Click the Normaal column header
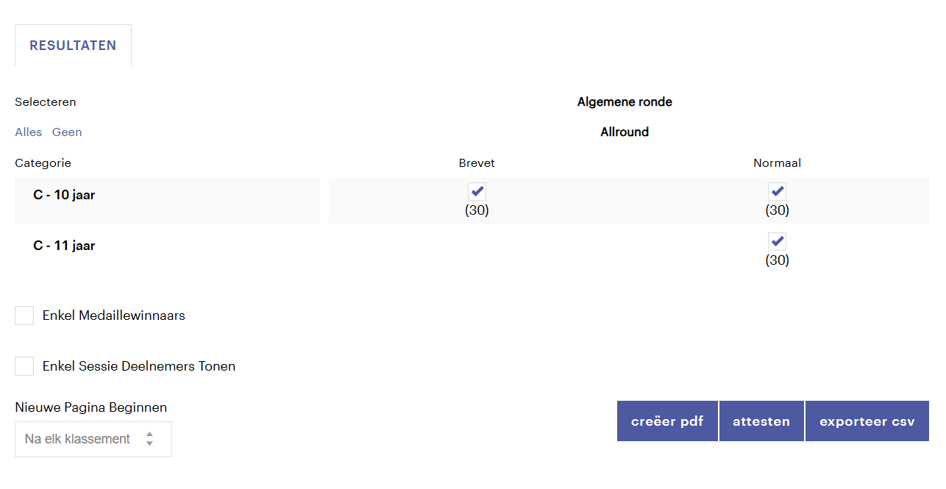This screenshot has height=489, width=946. click(x=777, y=163)
